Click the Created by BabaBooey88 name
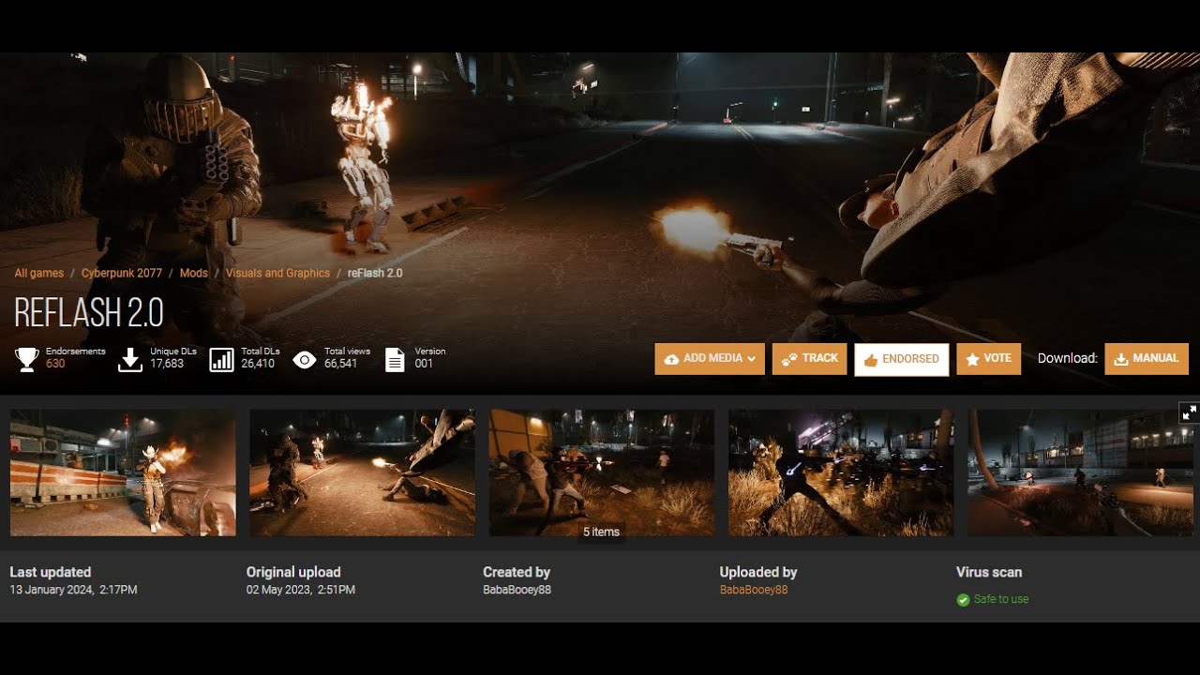The image size is (1200, 675). pos(517,590)
